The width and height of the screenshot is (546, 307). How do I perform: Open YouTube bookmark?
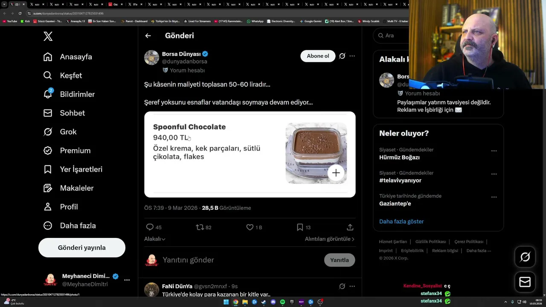pyautogui.click(x=10, y=21)
